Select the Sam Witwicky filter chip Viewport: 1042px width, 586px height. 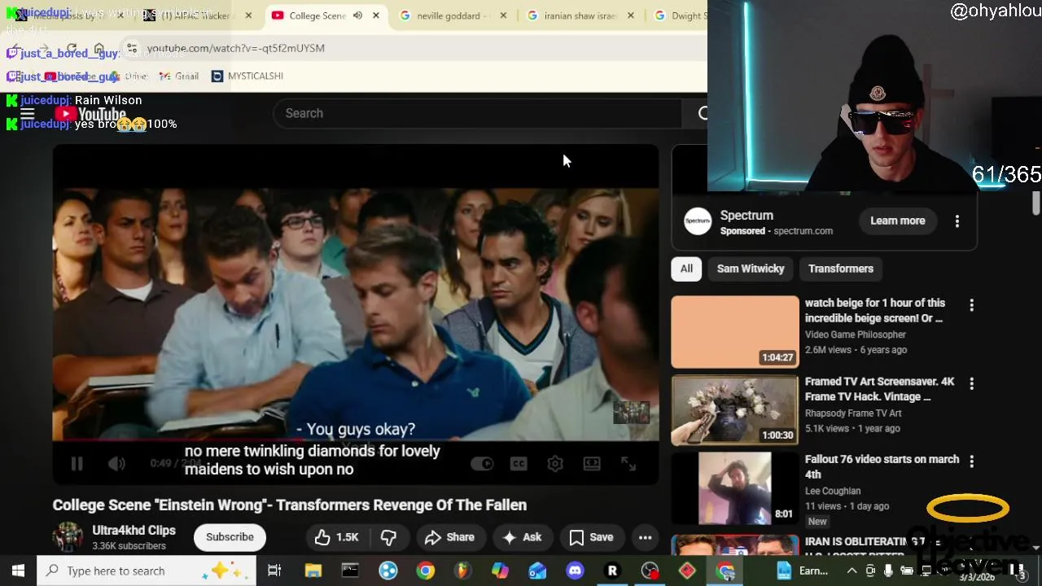[x=751, y=269]
